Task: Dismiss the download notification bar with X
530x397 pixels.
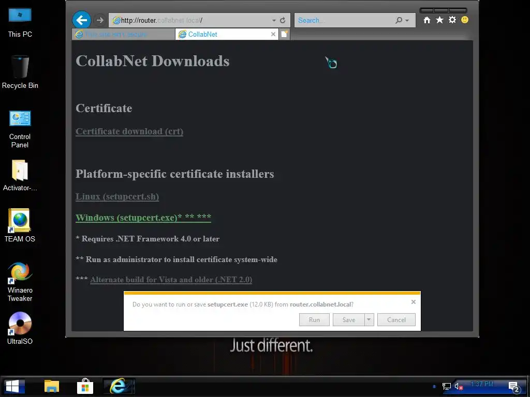Action: [414, 302]
